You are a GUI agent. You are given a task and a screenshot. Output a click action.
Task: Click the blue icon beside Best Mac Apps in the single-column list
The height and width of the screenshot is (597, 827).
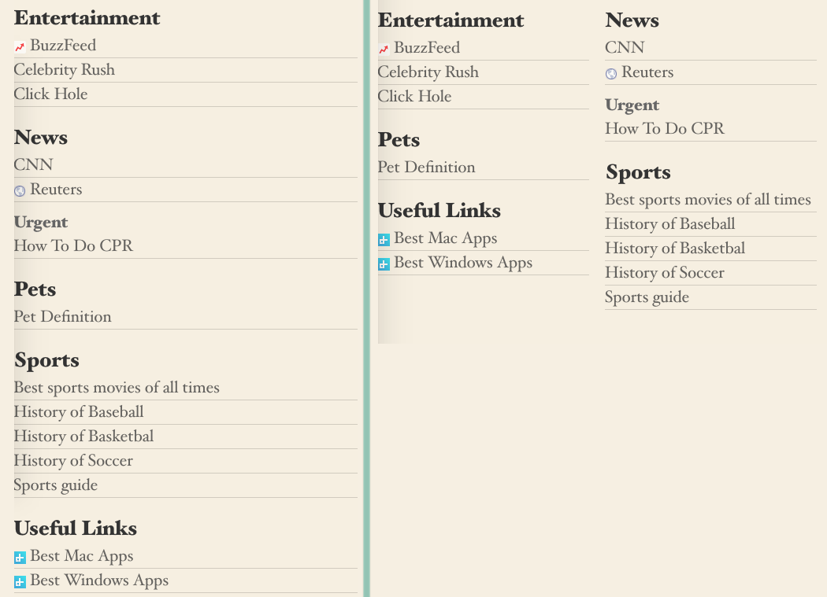20,557
